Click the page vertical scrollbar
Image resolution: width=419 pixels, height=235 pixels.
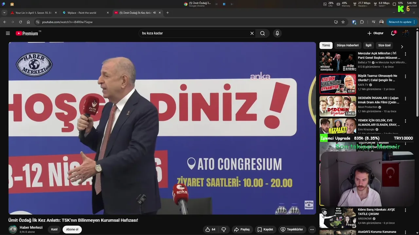(x=417, y=73)
